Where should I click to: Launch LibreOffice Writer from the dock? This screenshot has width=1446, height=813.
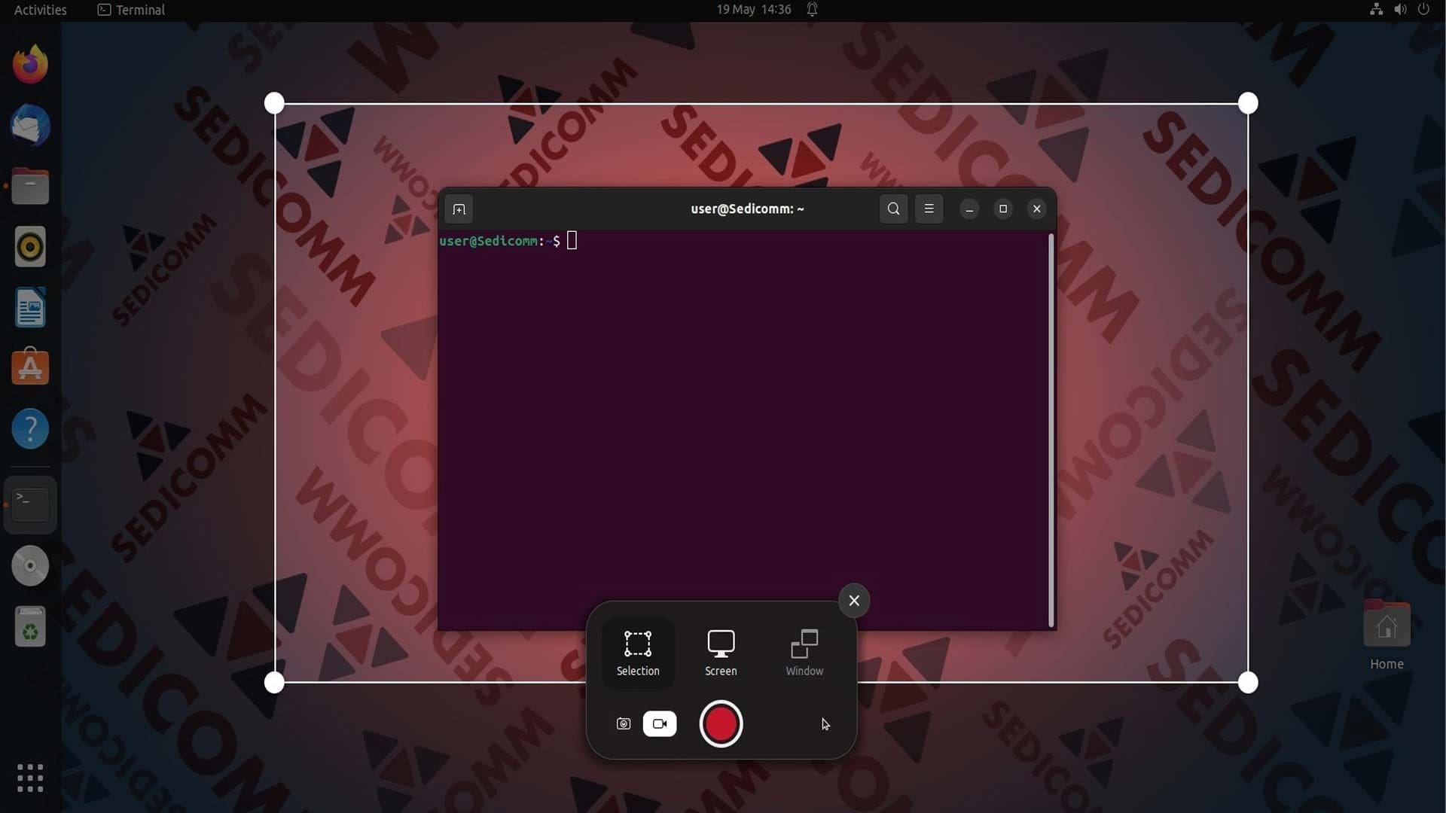30,307
